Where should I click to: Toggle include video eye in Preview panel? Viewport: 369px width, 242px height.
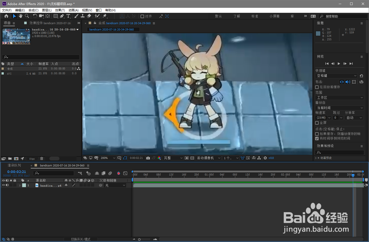[x=342, y=82]
